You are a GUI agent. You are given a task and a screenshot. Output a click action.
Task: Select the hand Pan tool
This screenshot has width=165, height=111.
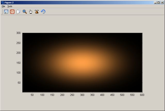point(31,12)
